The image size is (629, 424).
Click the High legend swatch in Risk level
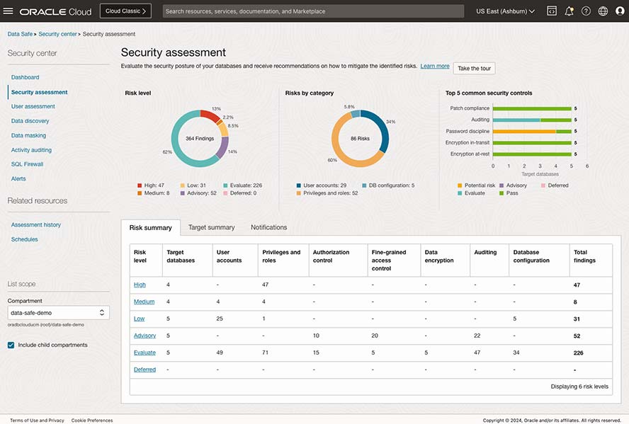(x=140, y=185)
